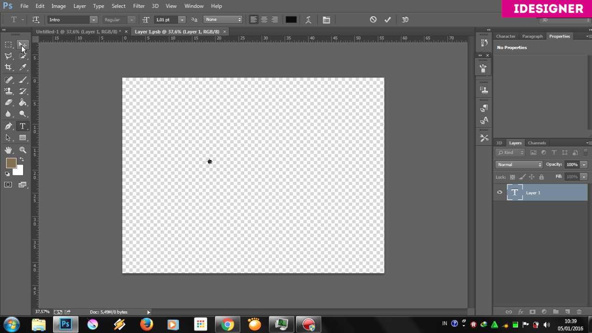Open the status bar info arrow menu
The width and height of the screenshot is (592, 333).
(x=148, y=312)
